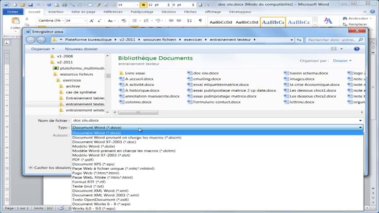379x213 pixels.
Task: Click Cacher les dossiers toggle button
Action: 50,167
